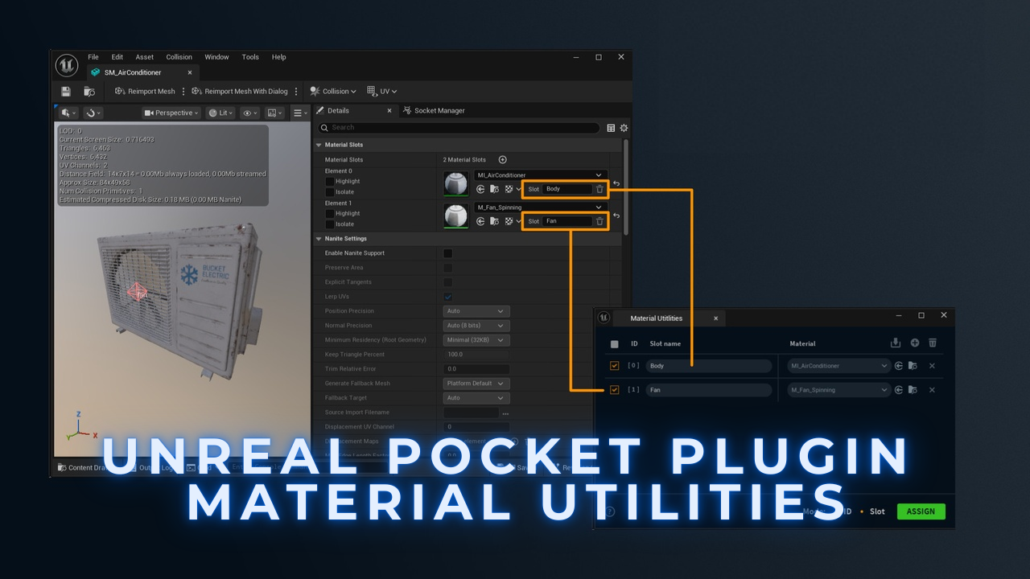Click trash icon in Material Utilities header

point(933,343)
